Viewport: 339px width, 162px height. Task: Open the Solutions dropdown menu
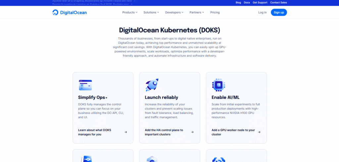coord(151,13)
